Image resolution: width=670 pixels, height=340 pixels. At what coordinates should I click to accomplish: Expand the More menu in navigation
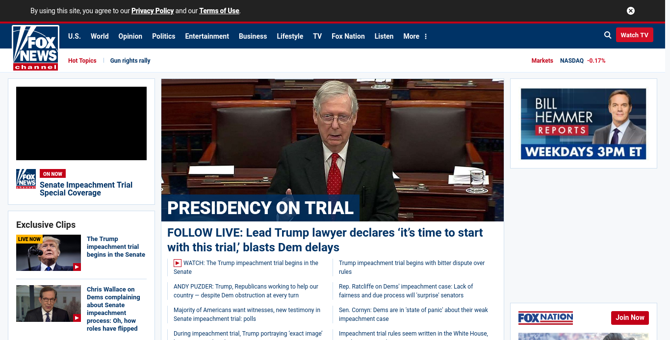[x=415, y=36]
